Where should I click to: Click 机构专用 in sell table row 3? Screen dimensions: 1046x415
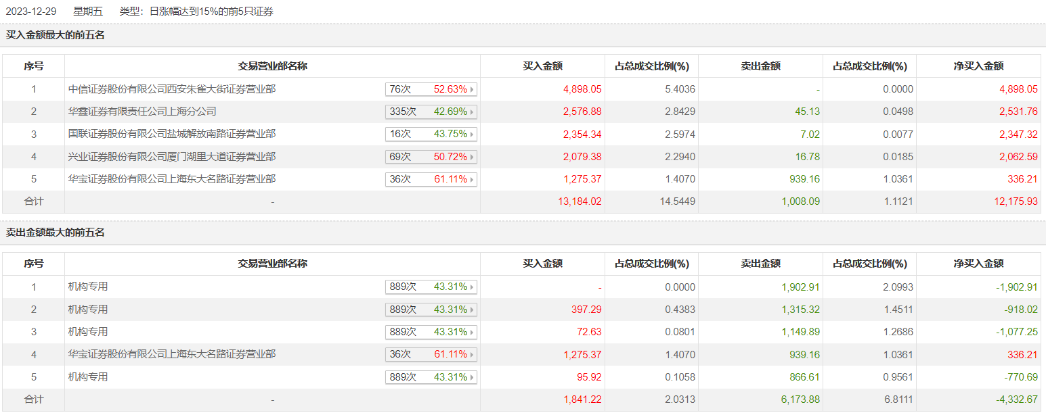click(88, 331)
